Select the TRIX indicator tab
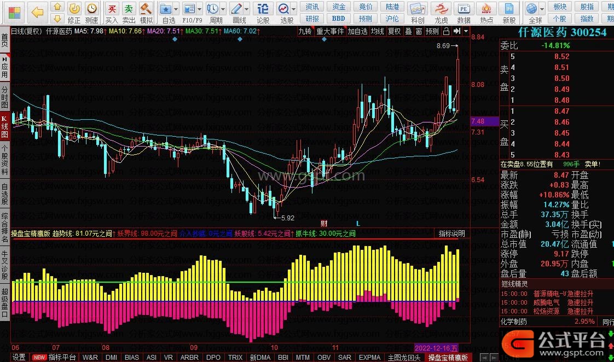This screenshot has width=614, height=362. click(235, 357)
